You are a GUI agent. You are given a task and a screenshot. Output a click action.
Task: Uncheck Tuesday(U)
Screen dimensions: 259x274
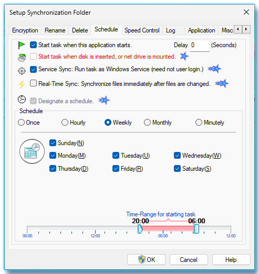coord(116,156)
